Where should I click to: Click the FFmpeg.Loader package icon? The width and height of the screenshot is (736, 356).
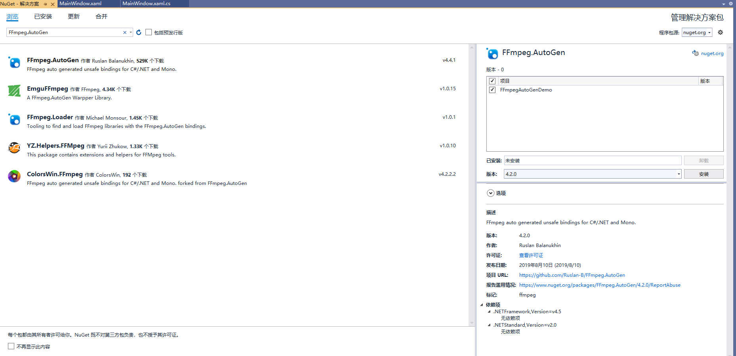(x=14, y=119)
